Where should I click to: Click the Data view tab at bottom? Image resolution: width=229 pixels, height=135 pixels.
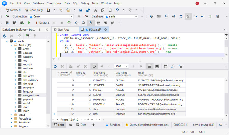tap(81, 125)
